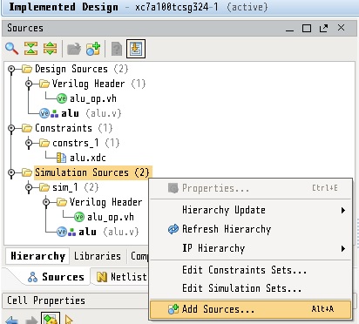This screenshot has height=324, width=359.
Task: Collapse all sources with the collapse-all icon
Action: [x=30, y=49]
